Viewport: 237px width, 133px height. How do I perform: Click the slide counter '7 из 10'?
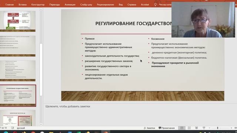[3, 128]
